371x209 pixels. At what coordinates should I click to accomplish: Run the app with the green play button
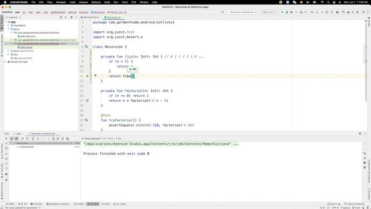[282, 12]
